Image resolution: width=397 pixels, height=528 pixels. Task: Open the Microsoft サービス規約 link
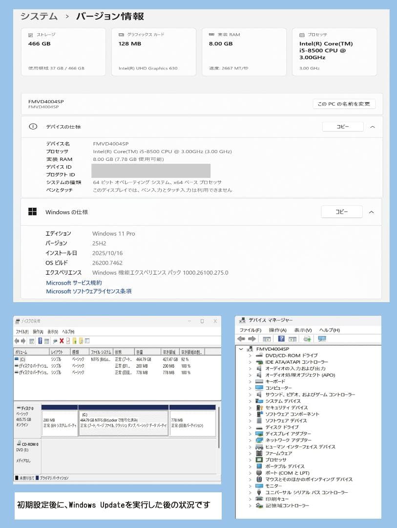tap(74, 283)
